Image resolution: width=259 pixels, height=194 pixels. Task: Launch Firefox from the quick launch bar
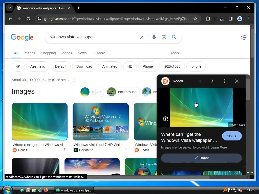point(46,190)
